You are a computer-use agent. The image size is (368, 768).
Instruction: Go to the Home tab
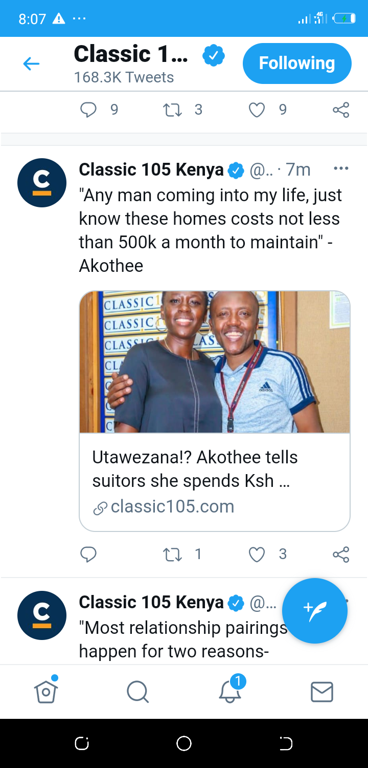point(46,691)
